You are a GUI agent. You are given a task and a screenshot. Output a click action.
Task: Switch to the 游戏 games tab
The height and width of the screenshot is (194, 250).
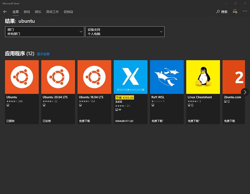tap(27, 12)
